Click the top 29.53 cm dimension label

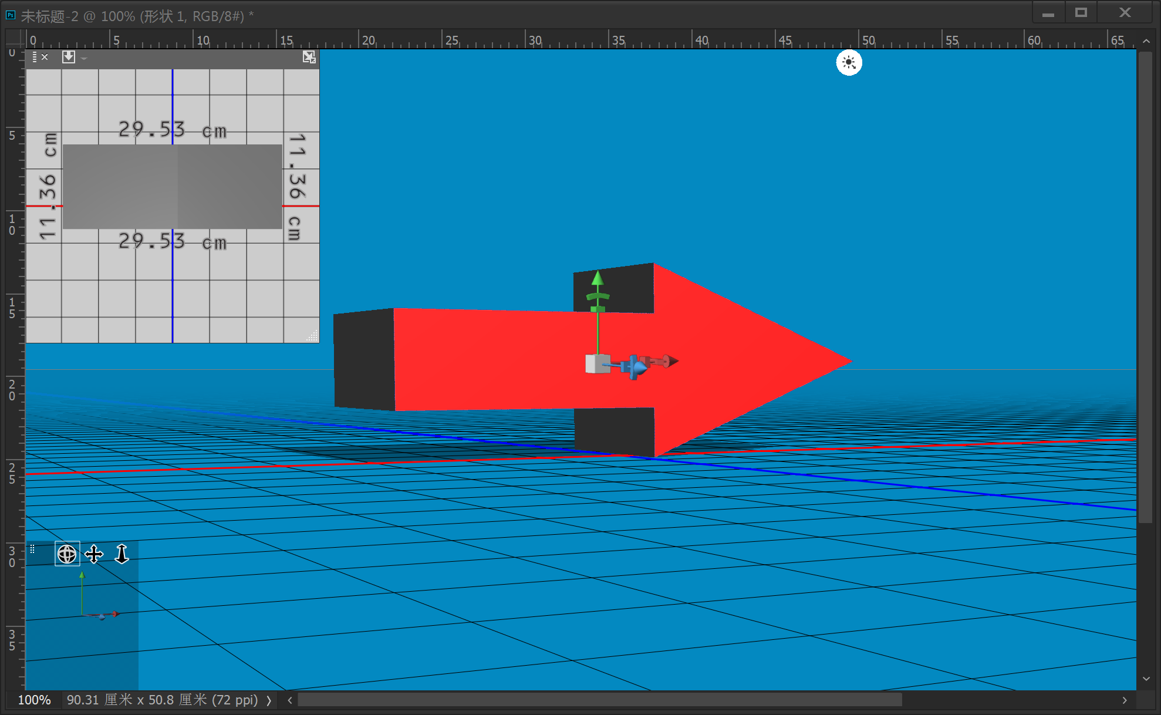(x=172, y=129)
